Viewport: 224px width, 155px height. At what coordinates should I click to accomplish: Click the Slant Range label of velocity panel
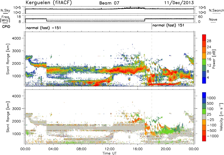[8, 117]
